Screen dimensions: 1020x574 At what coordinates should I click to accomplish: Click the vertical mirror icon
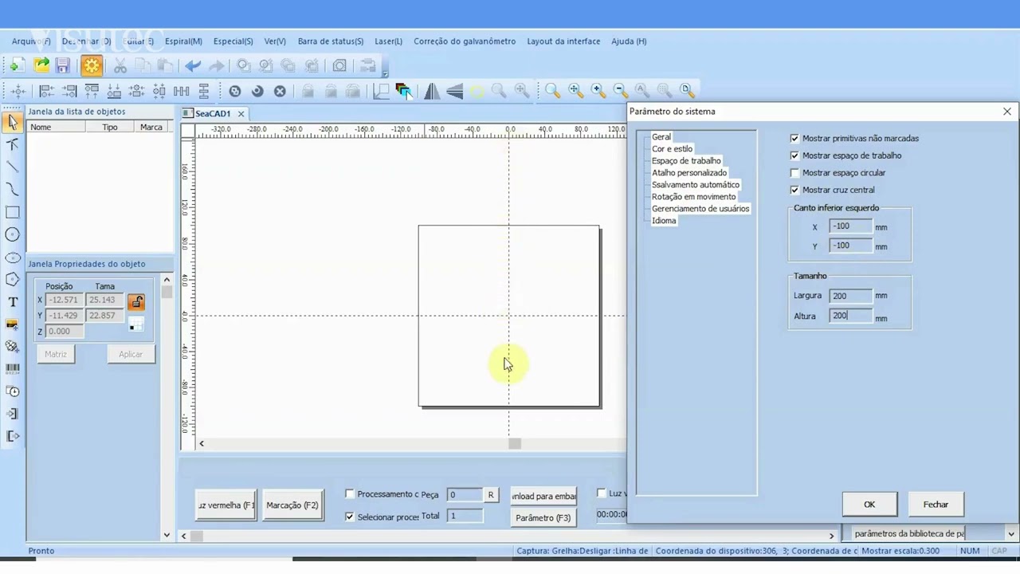pos(454,91)
